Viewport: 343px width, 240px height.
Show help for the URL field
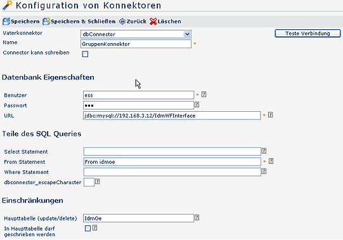pos(270,115)
